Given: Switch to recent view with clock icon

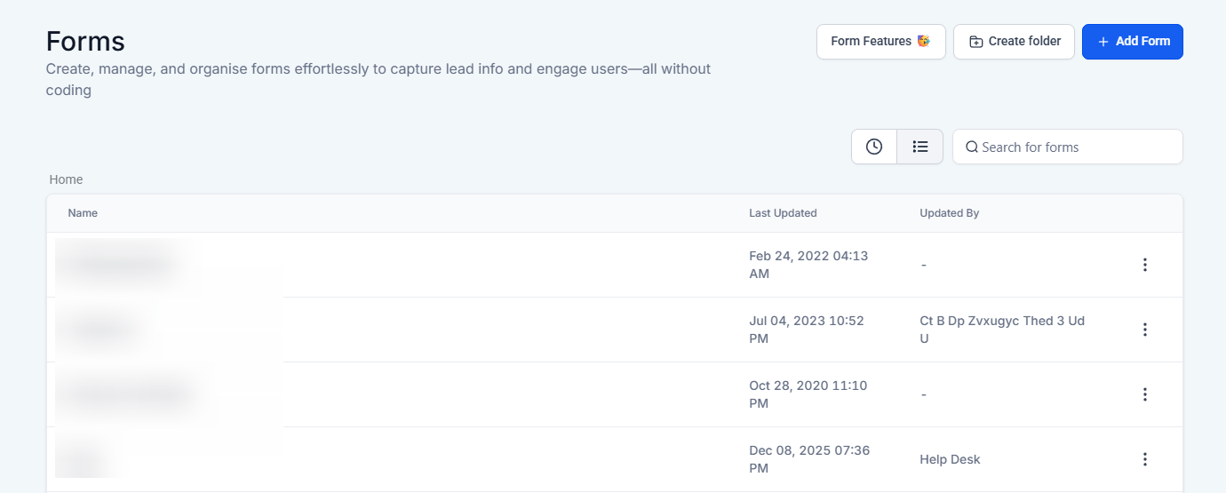Looking at the screenshot, I should pyautogui.click(x=874, y=147).
